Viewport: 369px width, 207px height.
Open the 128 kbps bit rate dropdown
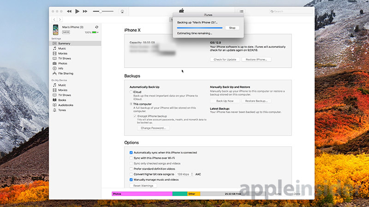point(185,174)
